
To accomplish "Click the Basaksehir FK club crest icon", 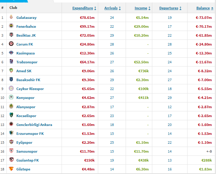I will [11, 79].
